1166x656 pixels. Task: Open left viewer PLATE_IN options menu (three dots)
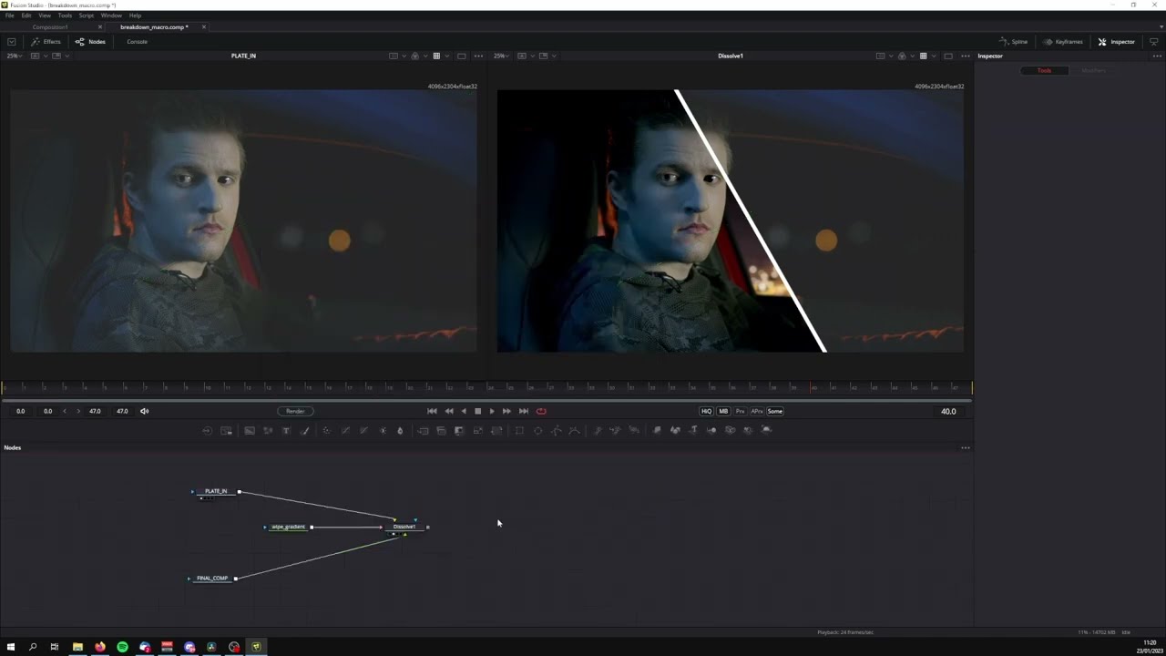tap(478, 56)
